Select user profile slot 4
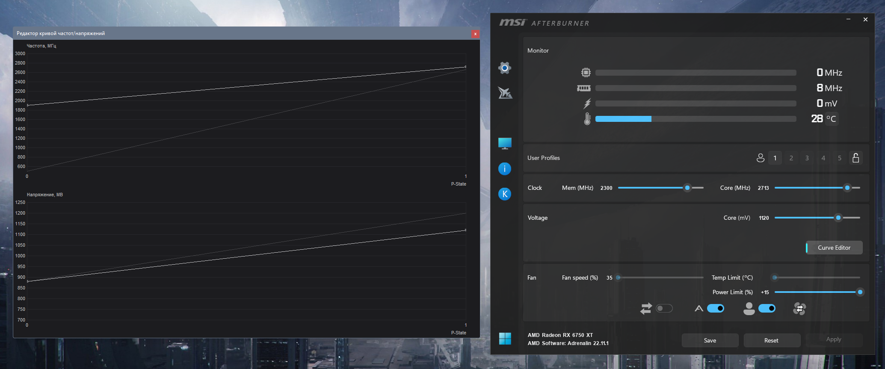Viewport: 885px width, 369px height. coord(823,158)
